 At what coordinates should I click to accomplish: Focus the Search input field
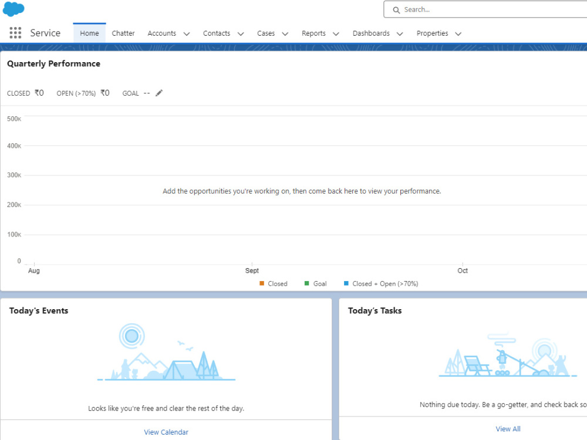pos(487,9)
